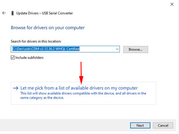This screenshot has height=134, width=179.
Task: Click the This list will show description text
Action: point(83,95)
